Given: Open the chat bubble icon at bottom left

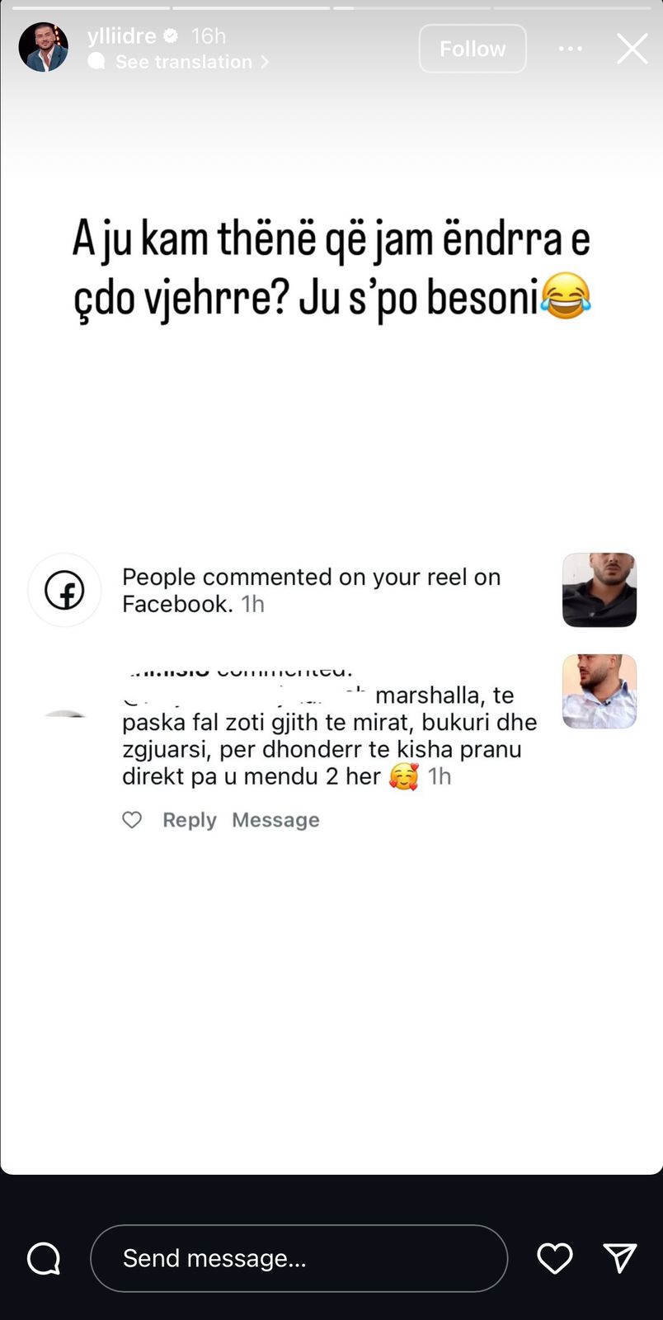Looking at the screenshot, I should pos(44,1259).
